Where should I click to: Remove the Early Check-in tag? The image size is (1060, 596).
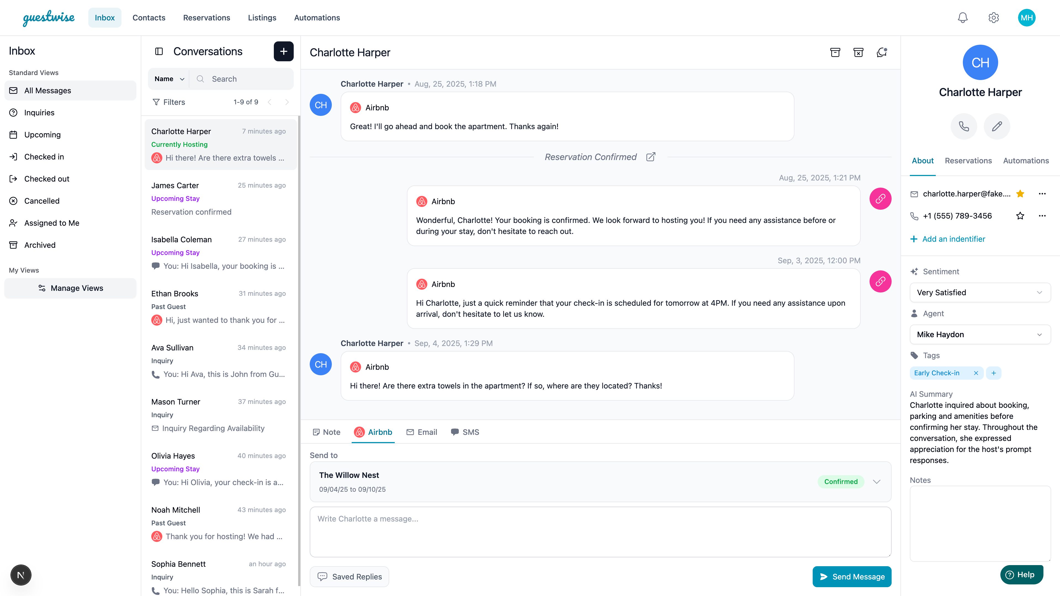976,373
